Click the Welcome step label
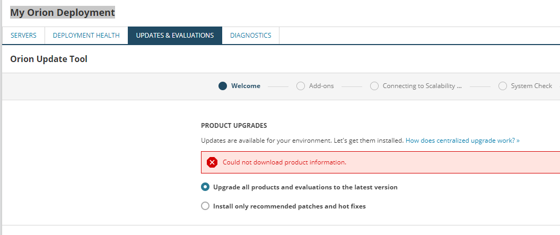 [x=246, y=86]
